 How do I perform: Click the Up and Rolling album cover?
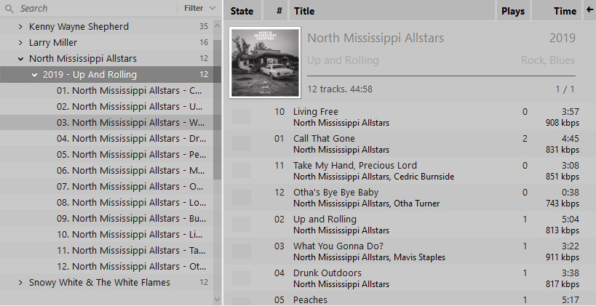coord(265,63)
